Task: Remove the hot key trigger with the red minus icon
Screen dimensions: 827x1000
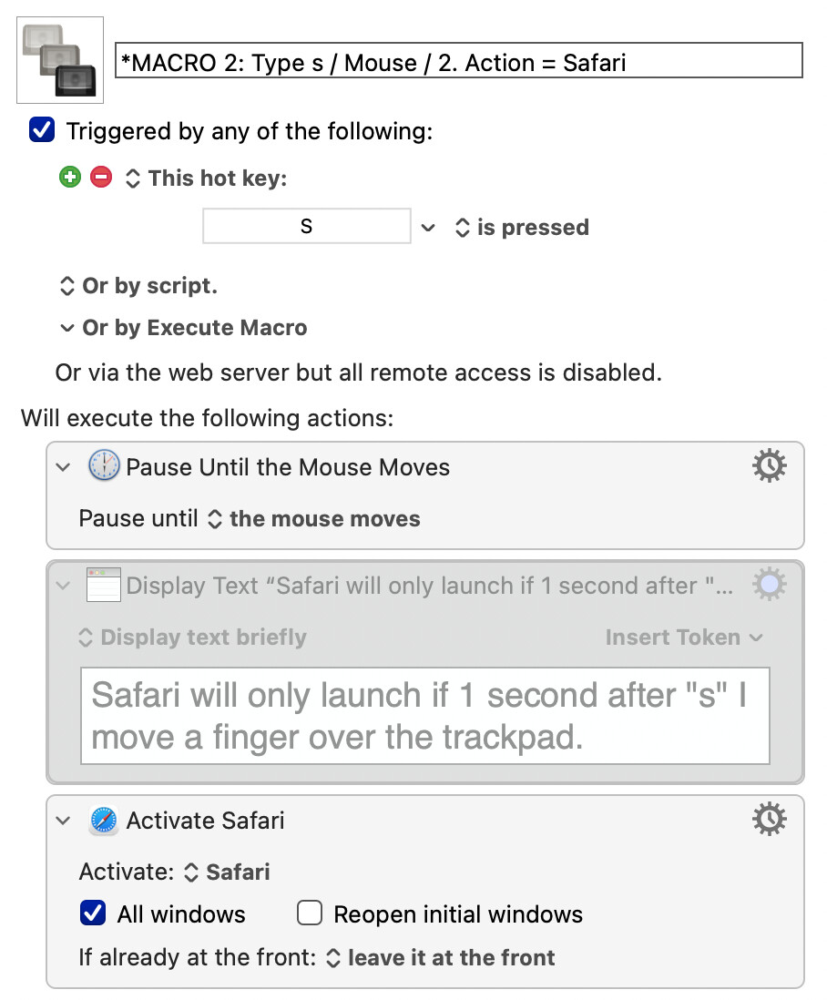Action: point(101,178)
